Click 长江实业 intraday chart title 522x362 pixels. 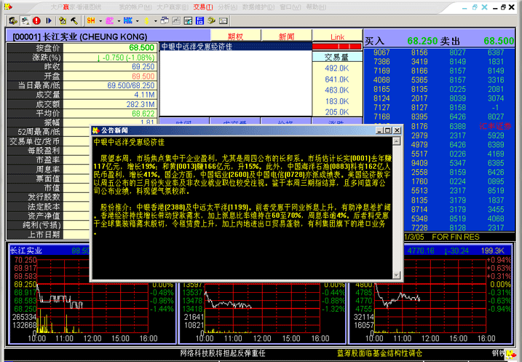26,251
